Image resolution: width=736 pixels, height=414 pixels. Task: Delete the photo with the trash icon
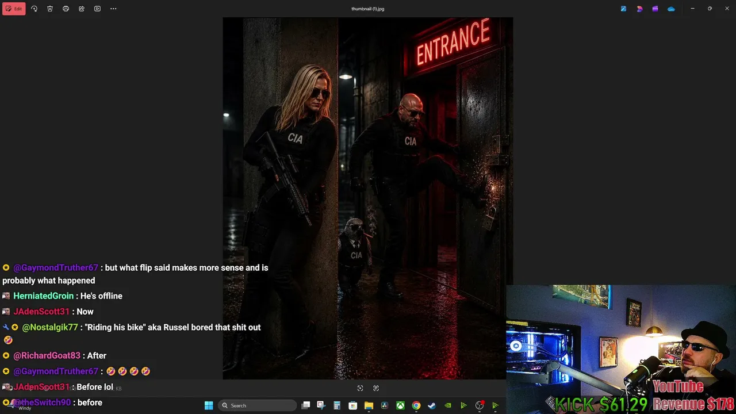tap(50, 9)
